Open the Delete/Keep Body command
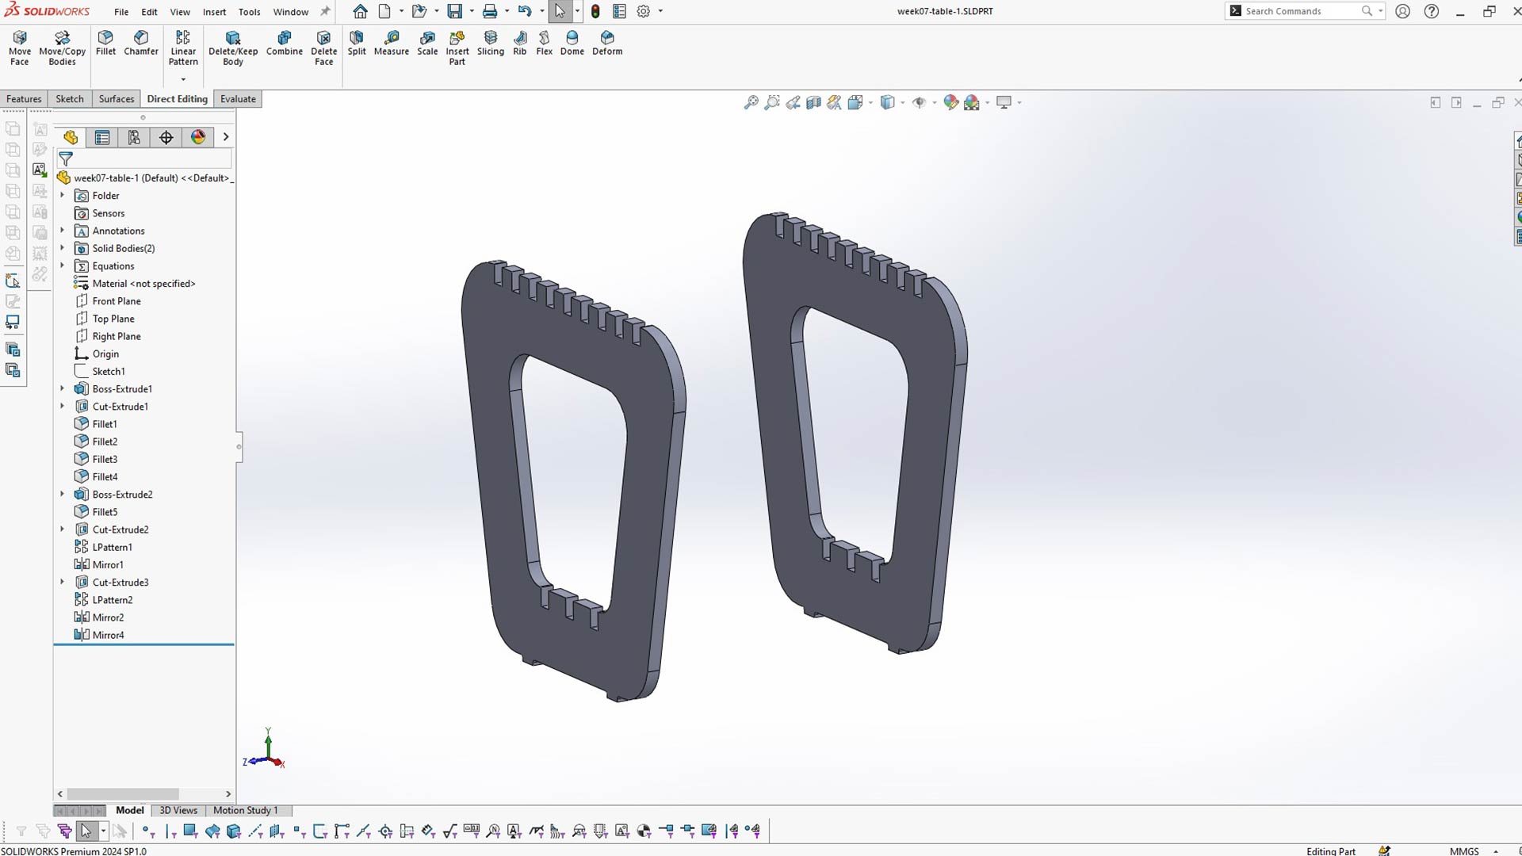The height and width of the screenshot is (856, 1522). [233, 48]
